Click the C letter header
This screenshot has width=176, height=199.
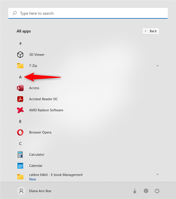pos(20,144)
